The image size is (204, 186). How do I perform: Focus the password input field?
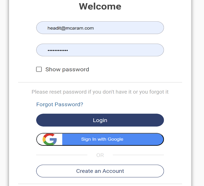(100, 50)
